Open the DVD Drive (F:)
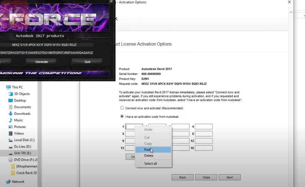Viewport: 305px width, 187px height. [23, 159]
